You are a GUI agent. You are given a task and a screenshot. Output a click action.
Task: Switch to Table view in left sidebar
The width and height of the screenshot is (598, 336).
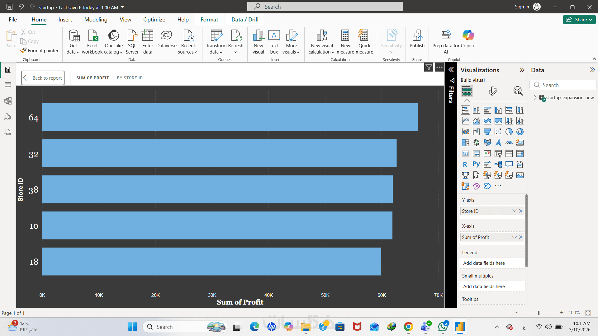pyautogui.click(x=8, y=85)
